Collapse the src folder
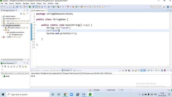The image size is (172, 97). click(x=4, y=30)
